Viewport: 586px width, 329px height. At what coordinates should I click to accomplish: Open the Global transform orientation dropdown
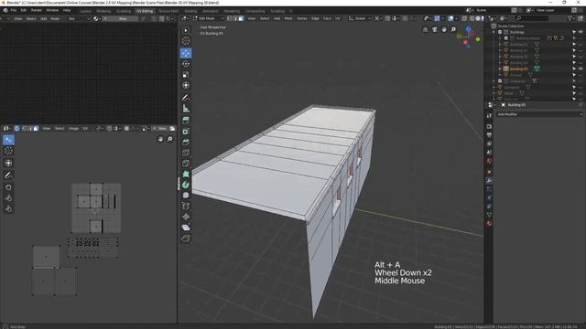(360, 18)
